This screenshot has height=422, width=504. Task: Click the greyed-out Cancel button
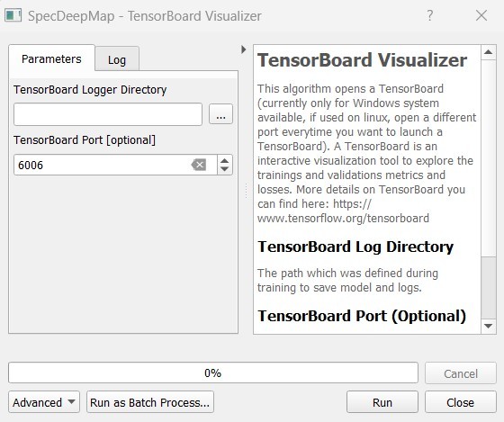pyautogui.click(x=460, y=373)
